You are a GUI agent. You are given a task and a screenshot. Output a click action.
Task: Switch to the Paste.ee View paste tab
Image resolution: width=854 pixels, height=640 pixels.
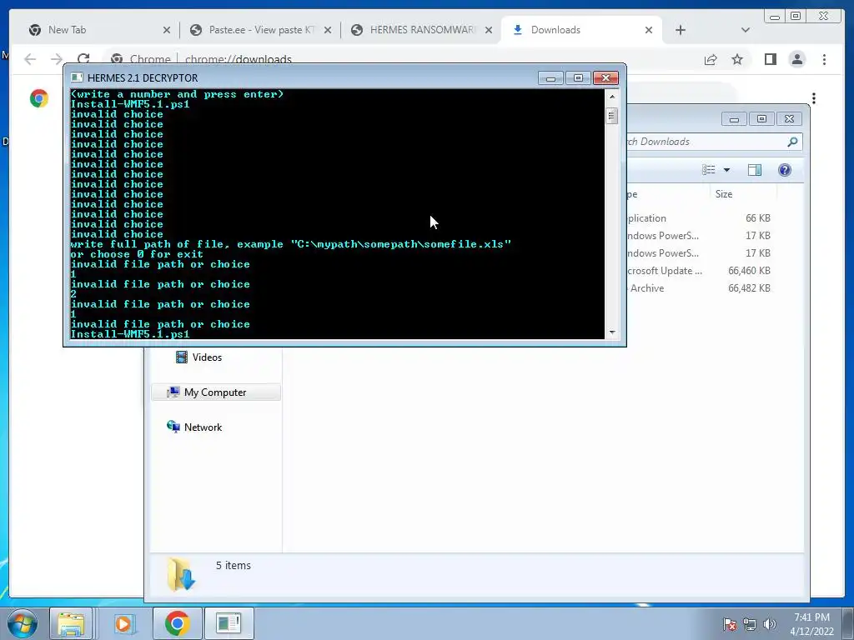260,30
